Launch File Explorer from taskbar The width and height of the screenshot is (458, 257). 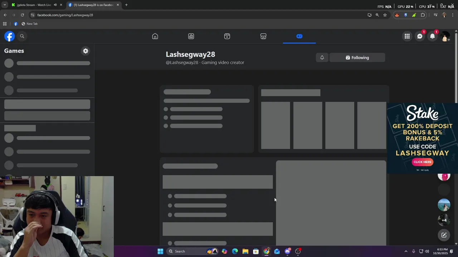[x=245, y=251]
